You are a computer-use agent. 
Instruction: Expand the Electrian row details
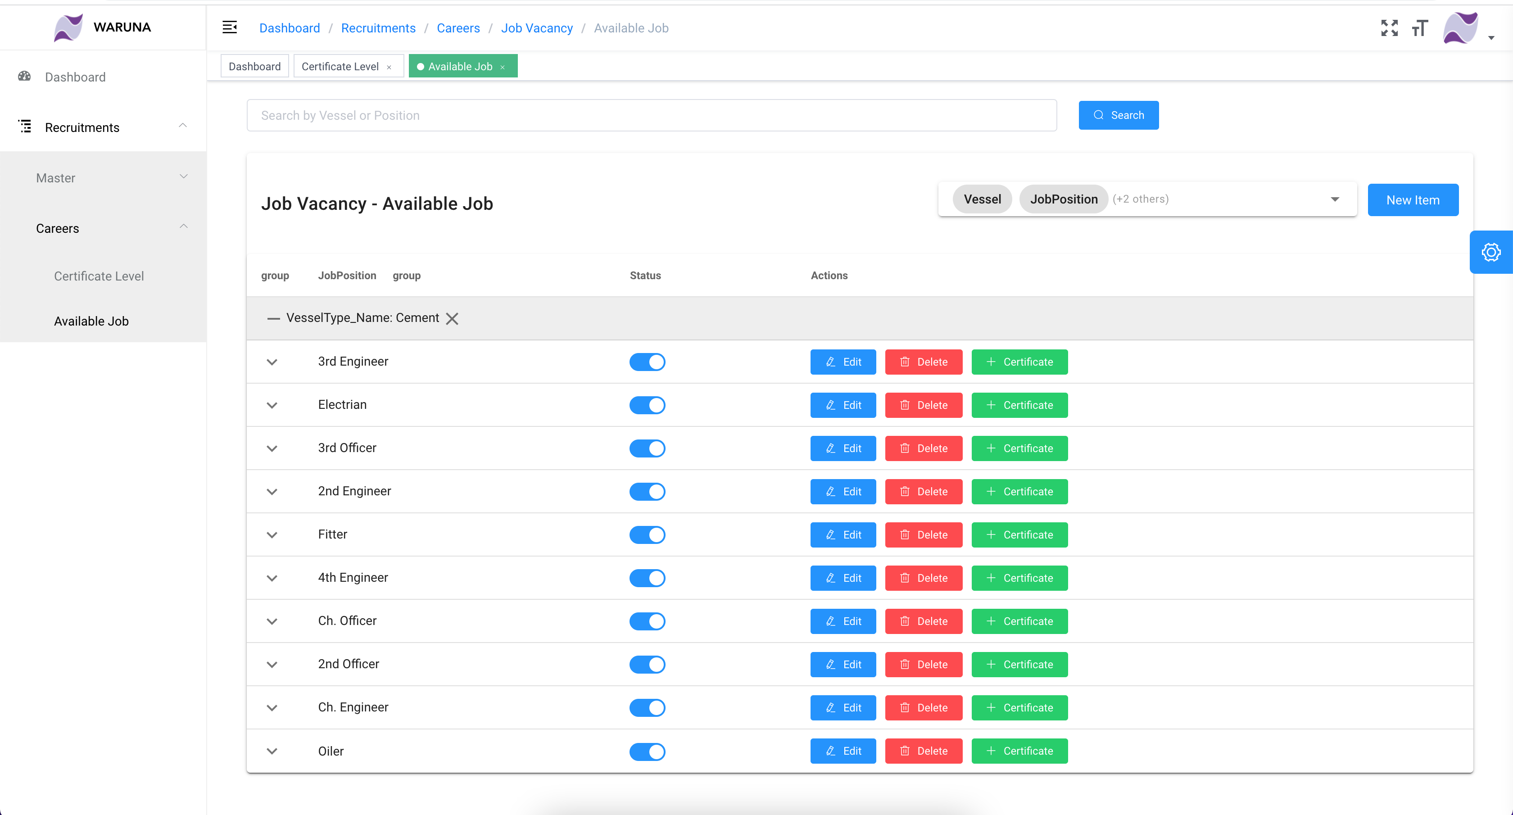pyautogui.click(x=272, y=405)
